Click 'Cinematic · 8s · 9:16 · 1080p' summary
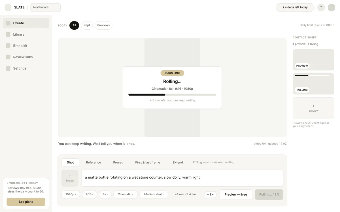 click(x=172, y=89)
